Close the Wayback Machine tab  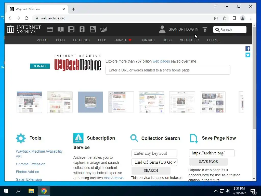[x=63, y=9]
